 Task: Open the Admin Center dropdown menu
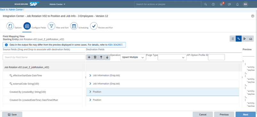tap(57, 4)
